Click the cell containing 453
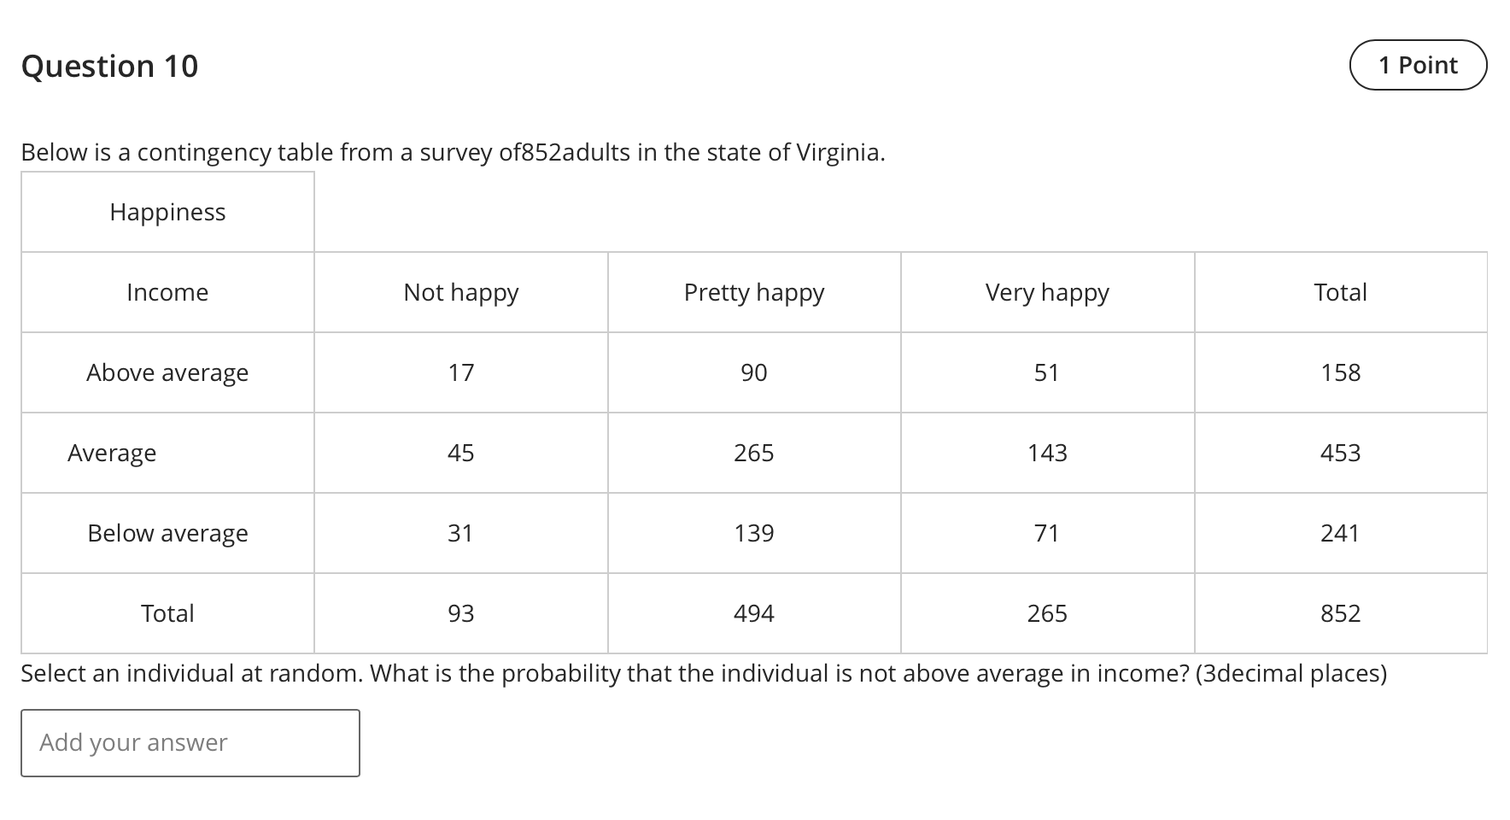 point(1341,452)
